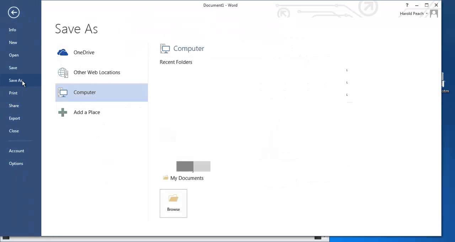Click Save in the backstage menu
The width and height of the screenshot is (455, 242).
click(13, 68)
